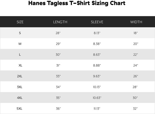The height and width of the screenshot is (114, 155).
Task: Click the 10.63" sleeve value for 4XL
Action: (x=97, y=98)
